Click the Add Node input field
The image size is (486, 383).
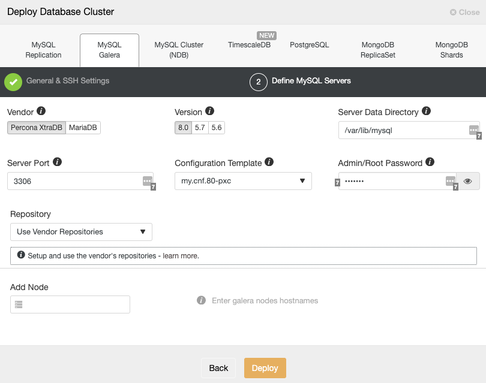[70, 304]
